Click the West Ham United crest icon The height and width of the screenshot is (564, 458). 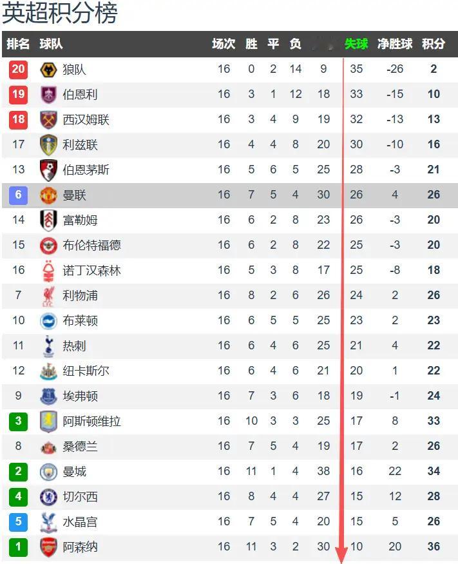(48, 120)
